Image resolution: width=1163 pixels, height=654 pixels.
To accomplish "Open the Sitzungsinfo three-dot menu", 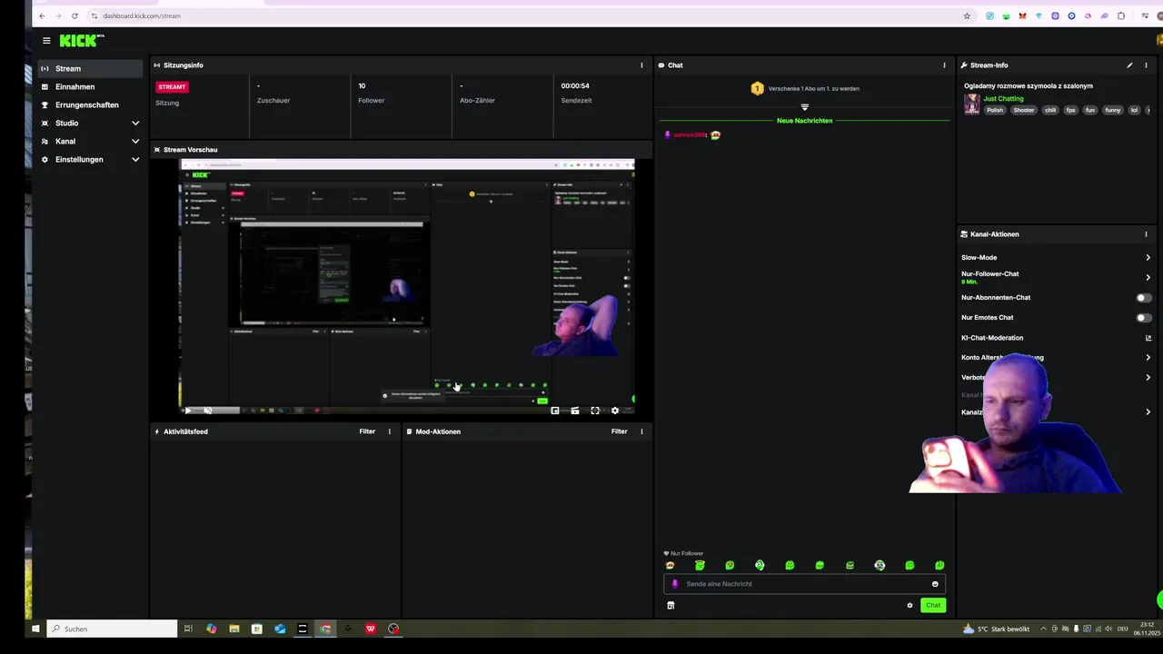I will click(x=641, y=65).
